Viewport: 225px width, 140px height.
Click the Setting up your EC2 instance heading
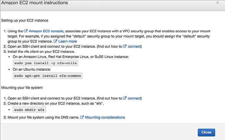coord(25,20)
